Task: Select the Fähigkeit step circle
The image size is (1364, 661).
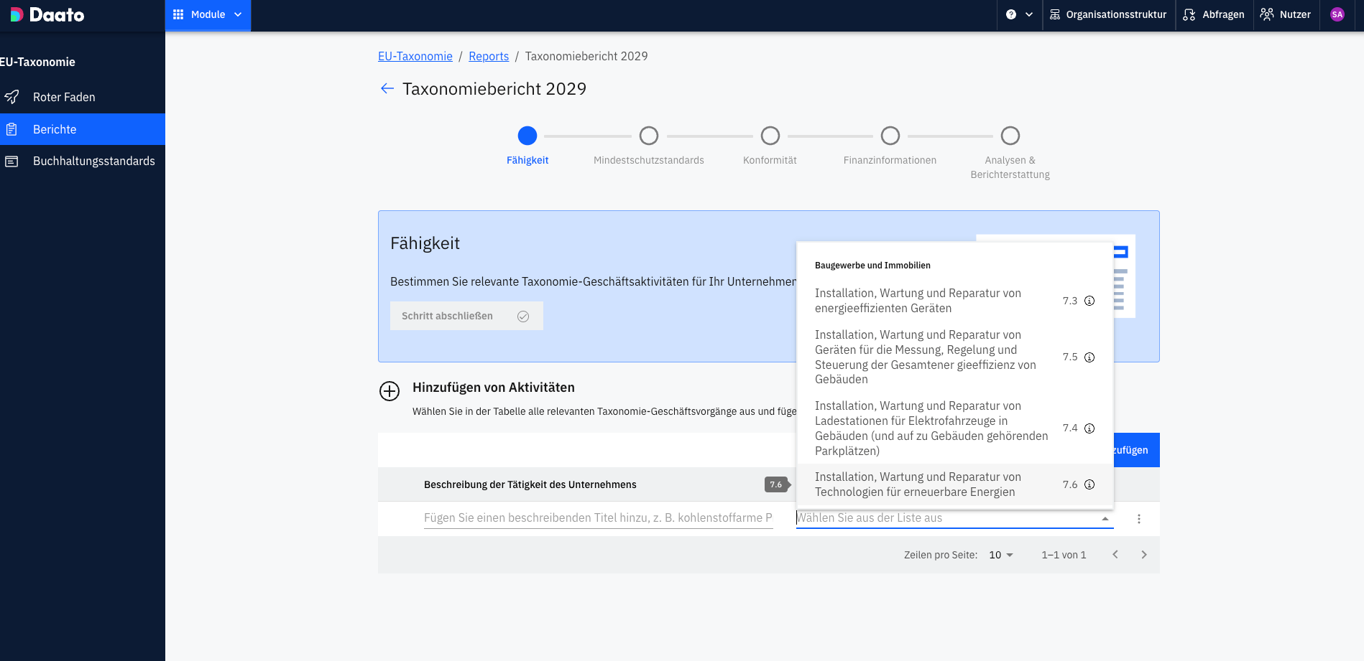Action: (x=527, y=136)
